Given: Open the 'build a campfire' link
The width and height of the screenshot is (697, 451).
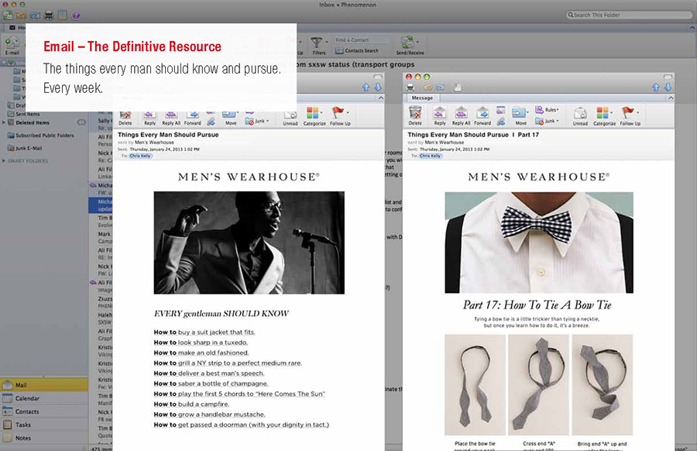Looking at the screenshot, I should click(x=204, y=404).
